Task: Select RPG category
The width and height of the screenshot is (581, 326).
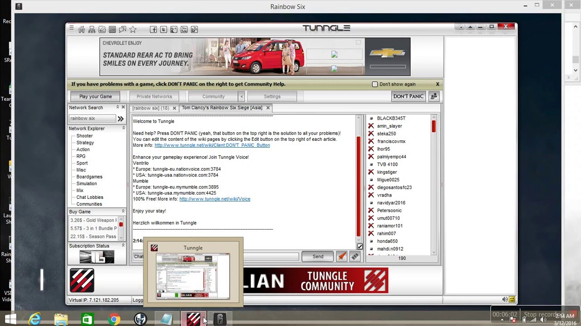Action: point(81,156)
